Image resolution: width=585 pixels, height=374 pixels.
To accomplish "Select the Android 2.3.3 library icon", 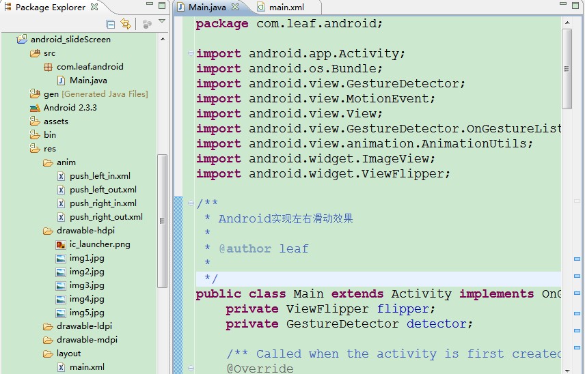I will click(35, 108).
